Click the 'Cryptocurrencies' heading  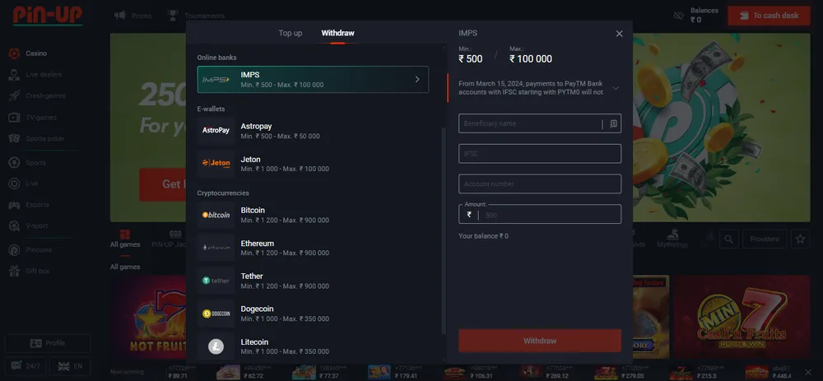pos(223,193)
